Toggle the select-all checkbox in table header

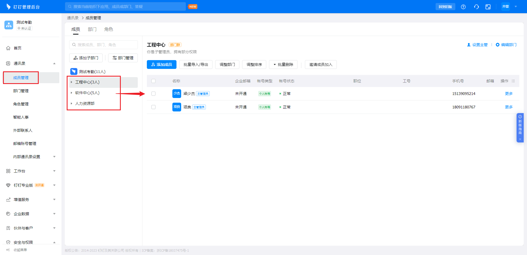153,81
